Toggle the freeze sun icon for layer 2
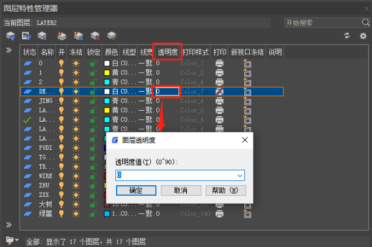The width and height of the screenshot is (372, 247). [x=76, y=82]
